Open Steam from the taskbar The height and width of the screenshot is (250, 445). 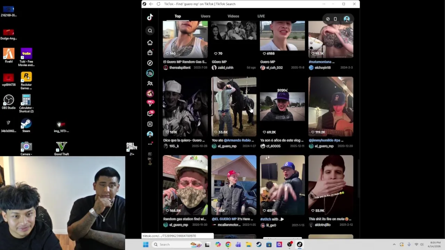pyautogui.click(x=259, y=244)
